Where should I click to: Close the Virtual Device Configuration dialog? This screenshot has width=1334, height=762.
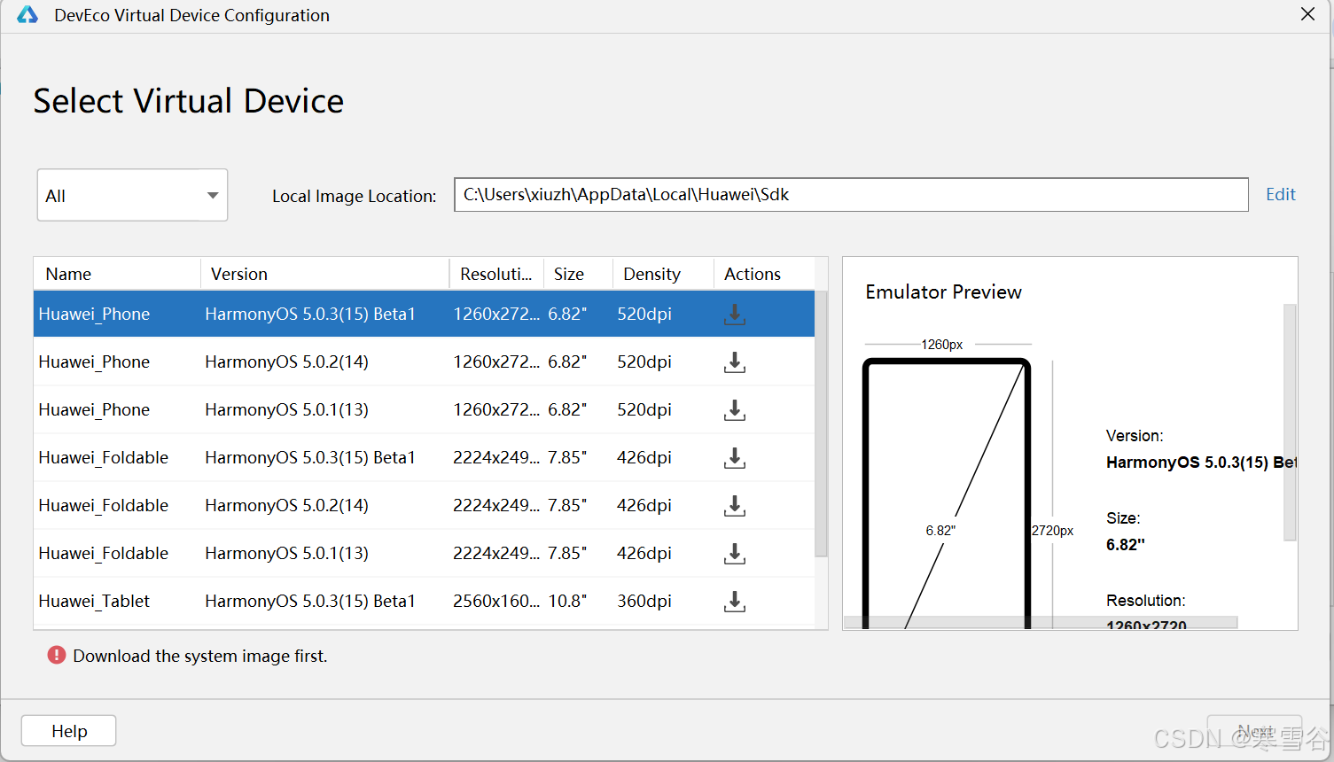tap(1307, 14)
